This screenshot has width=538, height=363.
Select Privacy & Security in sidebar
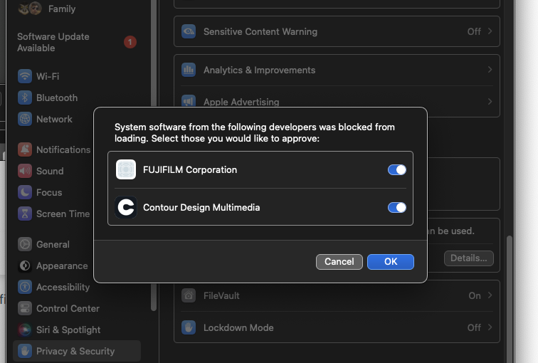(x=75, y=351)
